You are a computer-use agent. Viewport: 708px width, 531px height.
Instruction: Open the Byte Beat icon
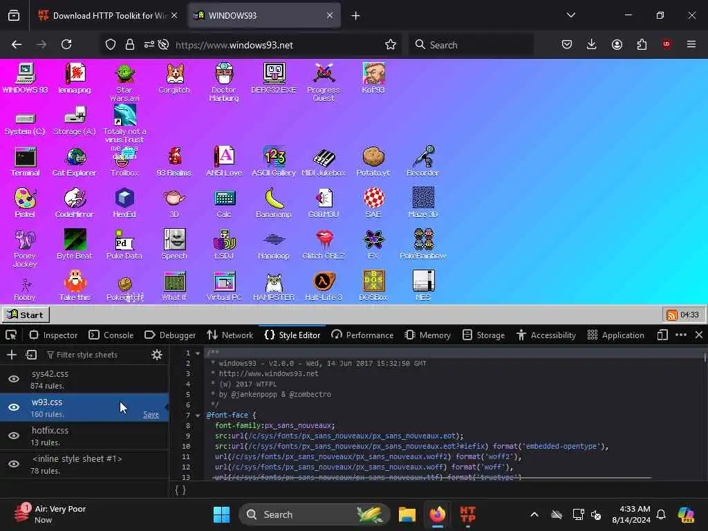tap(75, 244)
